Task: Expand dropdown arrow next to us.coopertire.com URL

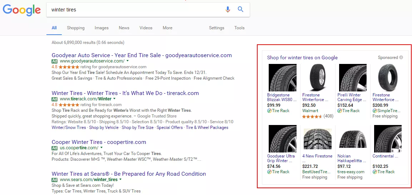Action: [101, 148]
